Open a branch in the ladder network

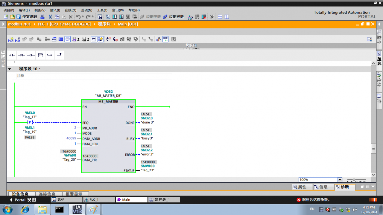pyautogui.click(x=50, y=55)
